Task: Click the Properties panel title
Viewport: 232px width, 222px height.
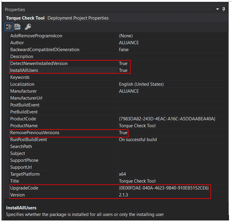Action: pyautogui.click(x=15, y=10)
